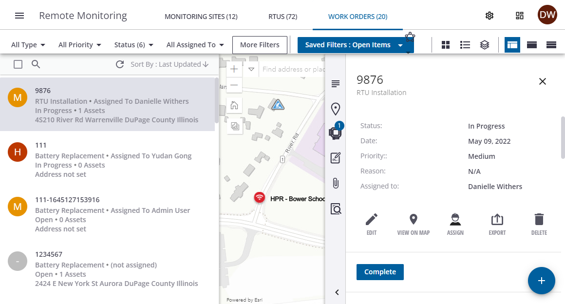Export work order 9876
This screenshot has width=565, height=304.
[x=497, y=220]
